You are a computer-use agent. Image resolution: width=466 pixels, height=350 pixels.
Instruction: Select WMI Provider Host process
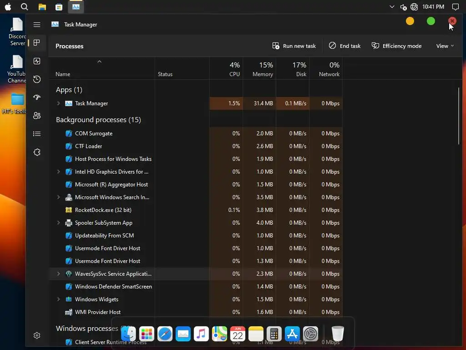(196, 312)
